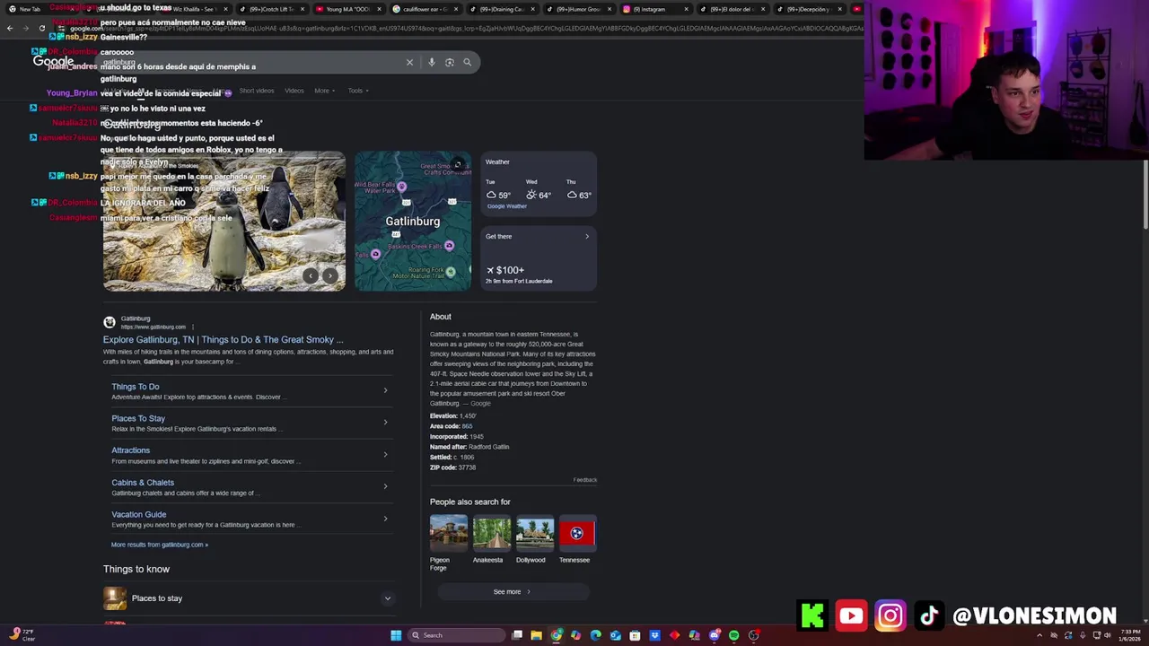Show hidden system tray icons
The height and width of the screenshot is (646, 1149).
(1039, 635)
